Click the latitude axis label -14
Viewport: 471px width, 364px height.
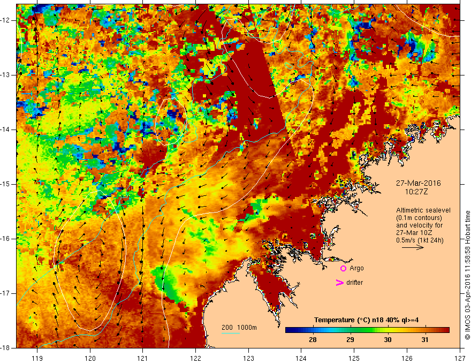coord(5,130)
